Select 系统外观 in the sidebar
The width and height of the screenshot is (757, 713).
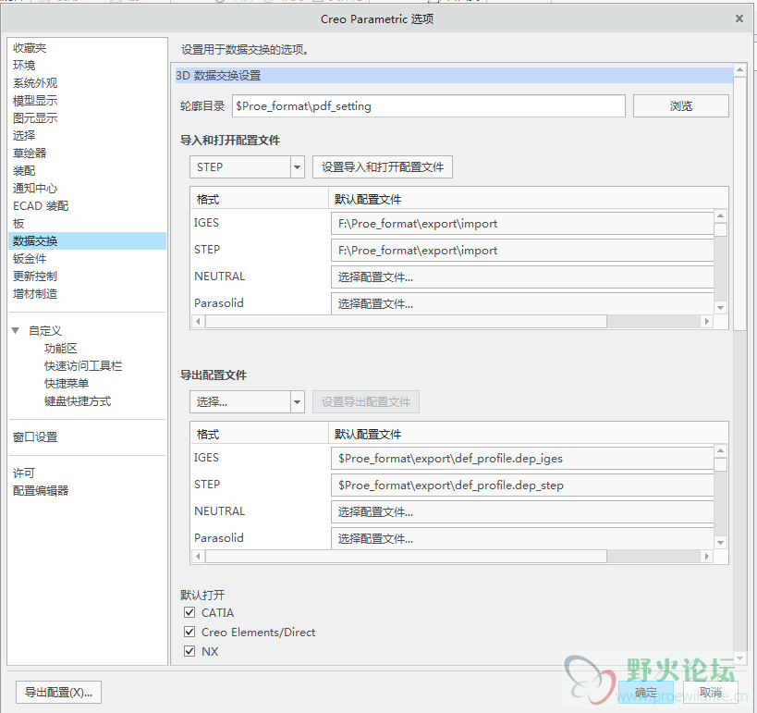pyautogui.click(x=35, y=83)
